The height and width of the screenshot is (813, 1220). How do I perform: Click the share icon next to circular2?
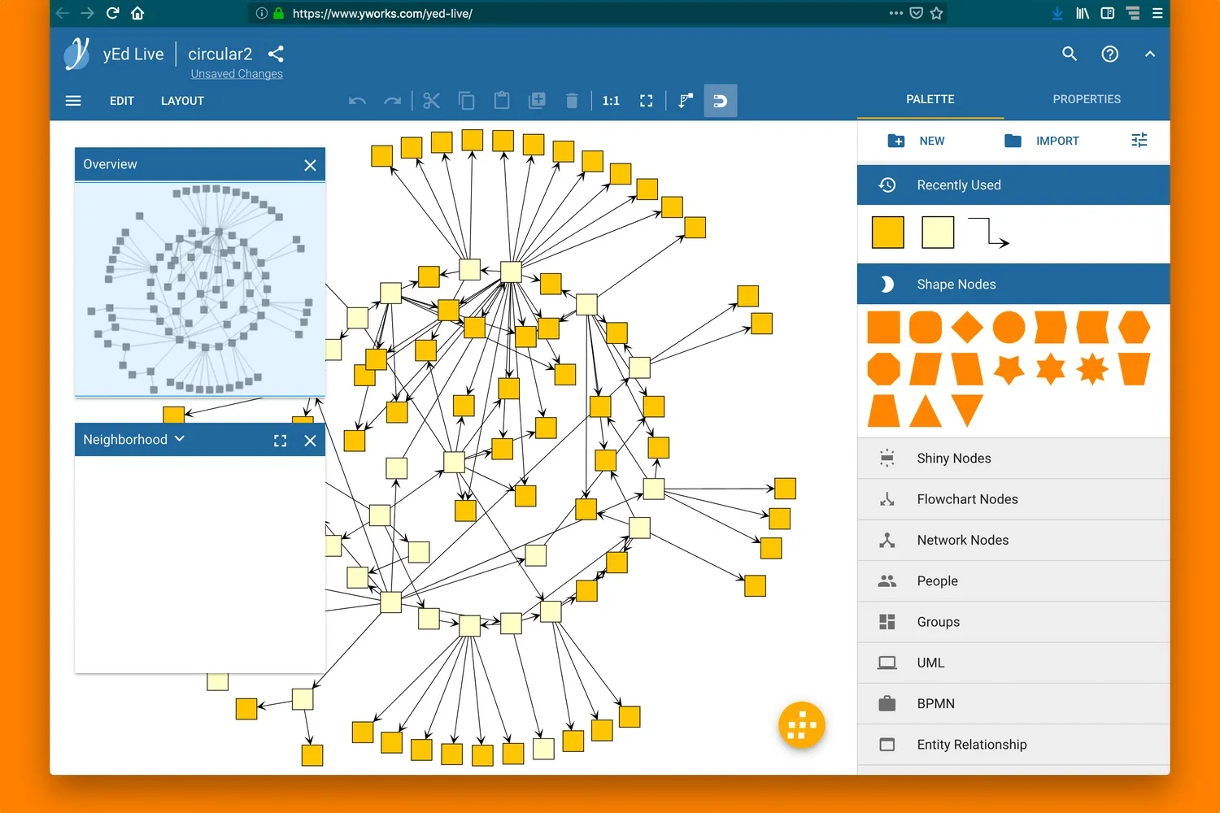pyautogui.click(x=276, y=54)
